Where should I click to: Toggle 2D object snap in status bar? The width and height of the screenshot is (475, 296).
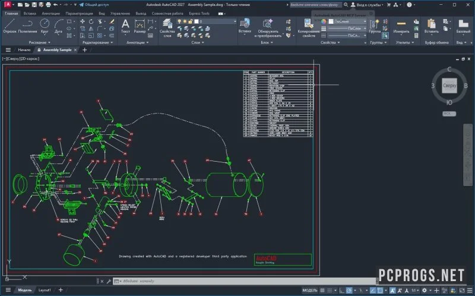click(380, 291)
